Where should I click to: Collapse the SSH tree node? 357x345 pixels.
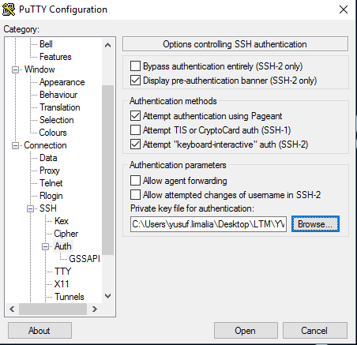point(31,208)
